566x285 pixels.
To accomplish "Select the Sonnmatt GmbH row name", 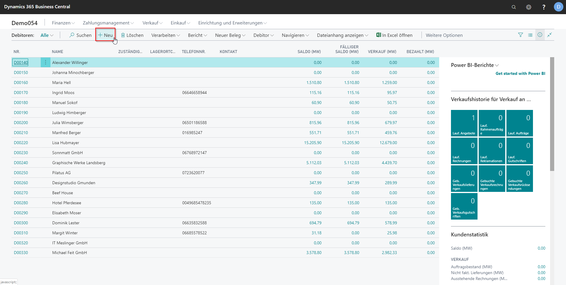I will tap(68, 153).
